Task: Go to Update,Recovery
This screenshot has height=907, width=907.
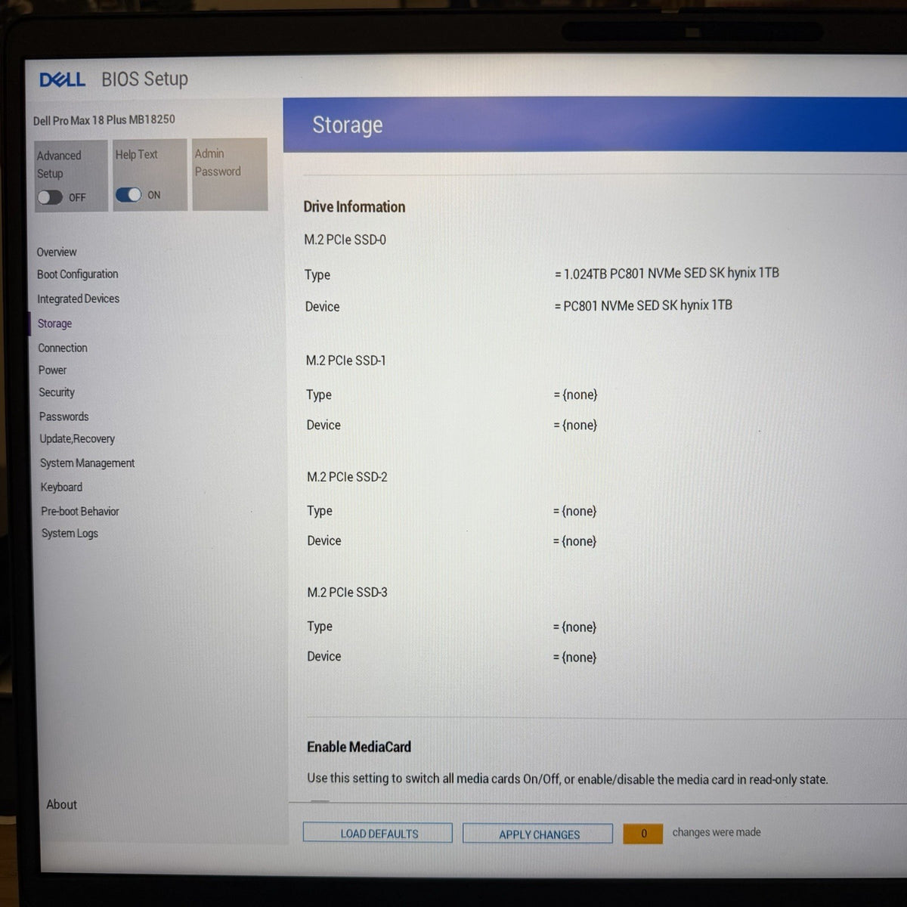Action: (77, 439)
